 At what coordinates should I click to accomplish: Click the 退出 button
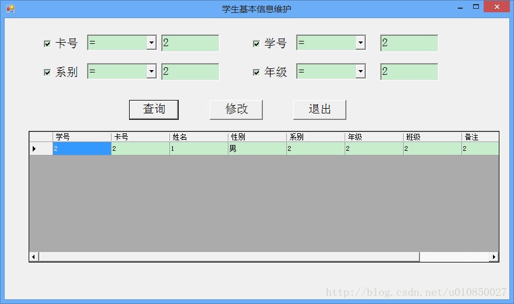[x=319, y=109]
